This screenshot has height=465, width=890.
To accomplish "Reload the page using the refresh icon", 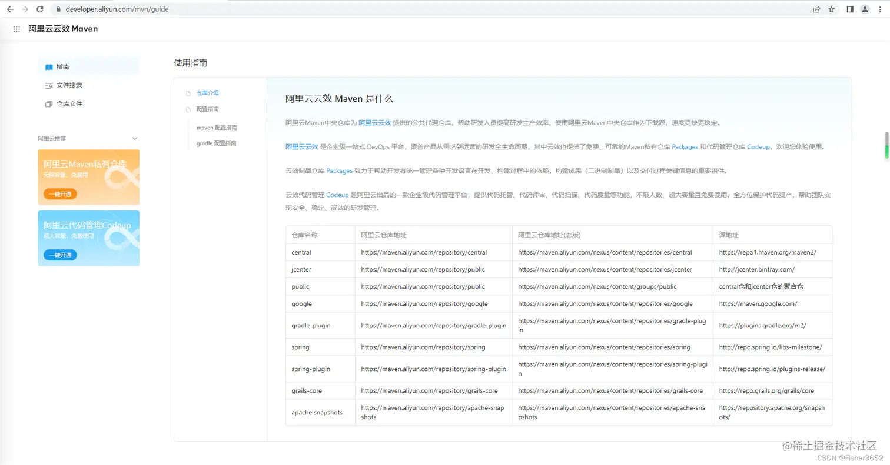I will [x=40, y=9].
